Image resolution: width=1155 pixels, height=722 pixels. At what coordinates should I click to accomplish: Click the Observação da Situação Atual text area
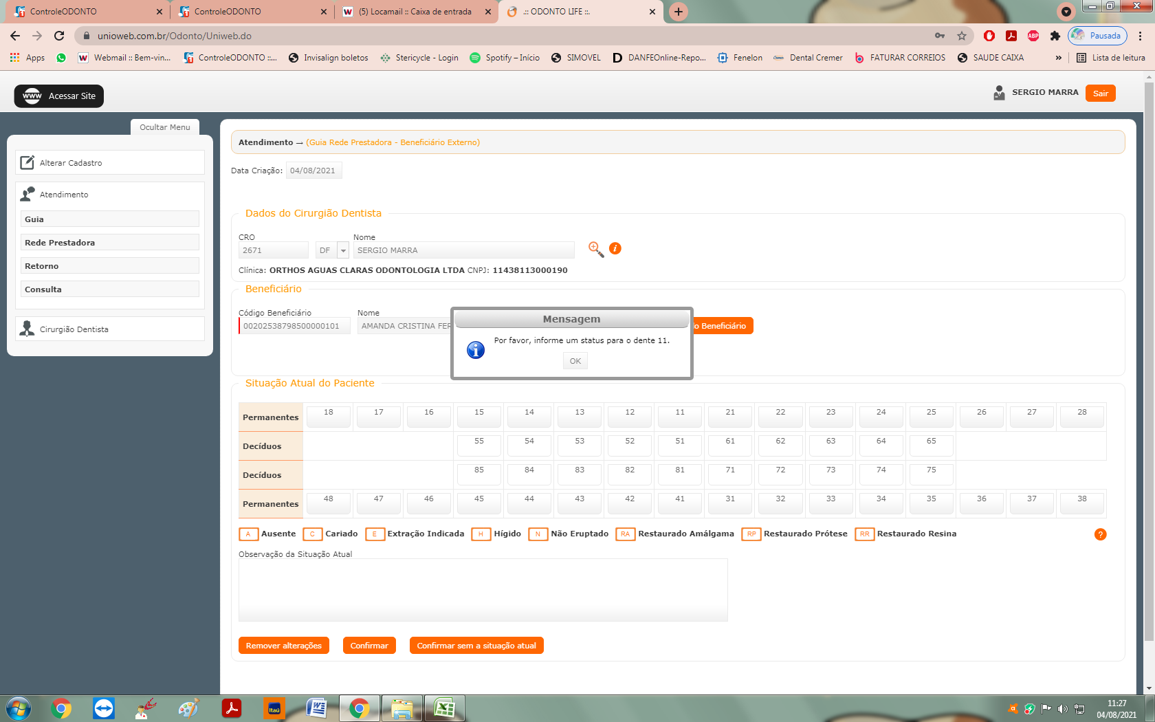point(483,590)
